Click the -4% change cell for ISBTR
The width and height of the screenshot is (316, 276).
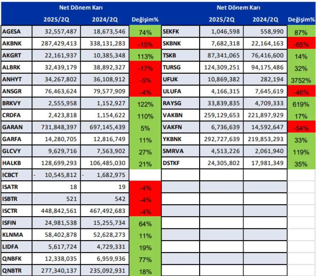tap(145, 199)
